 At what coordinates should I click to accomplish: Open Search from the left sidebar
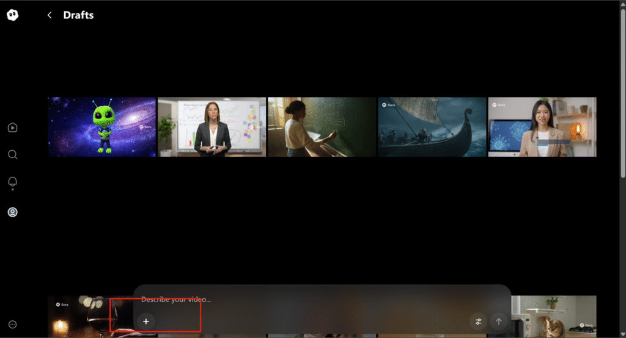(x=12, y=155)
